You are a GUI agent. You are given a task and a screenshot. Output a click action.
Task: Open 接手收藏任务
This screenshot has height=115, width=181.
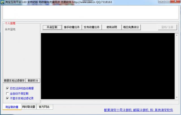[x=72, y=27]
